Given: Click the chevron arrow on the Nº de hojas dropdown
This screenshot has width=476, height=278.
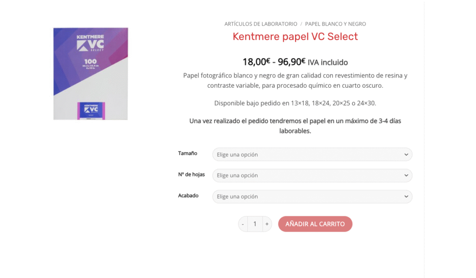Looking at the screenshot, I should click(406, 175).
